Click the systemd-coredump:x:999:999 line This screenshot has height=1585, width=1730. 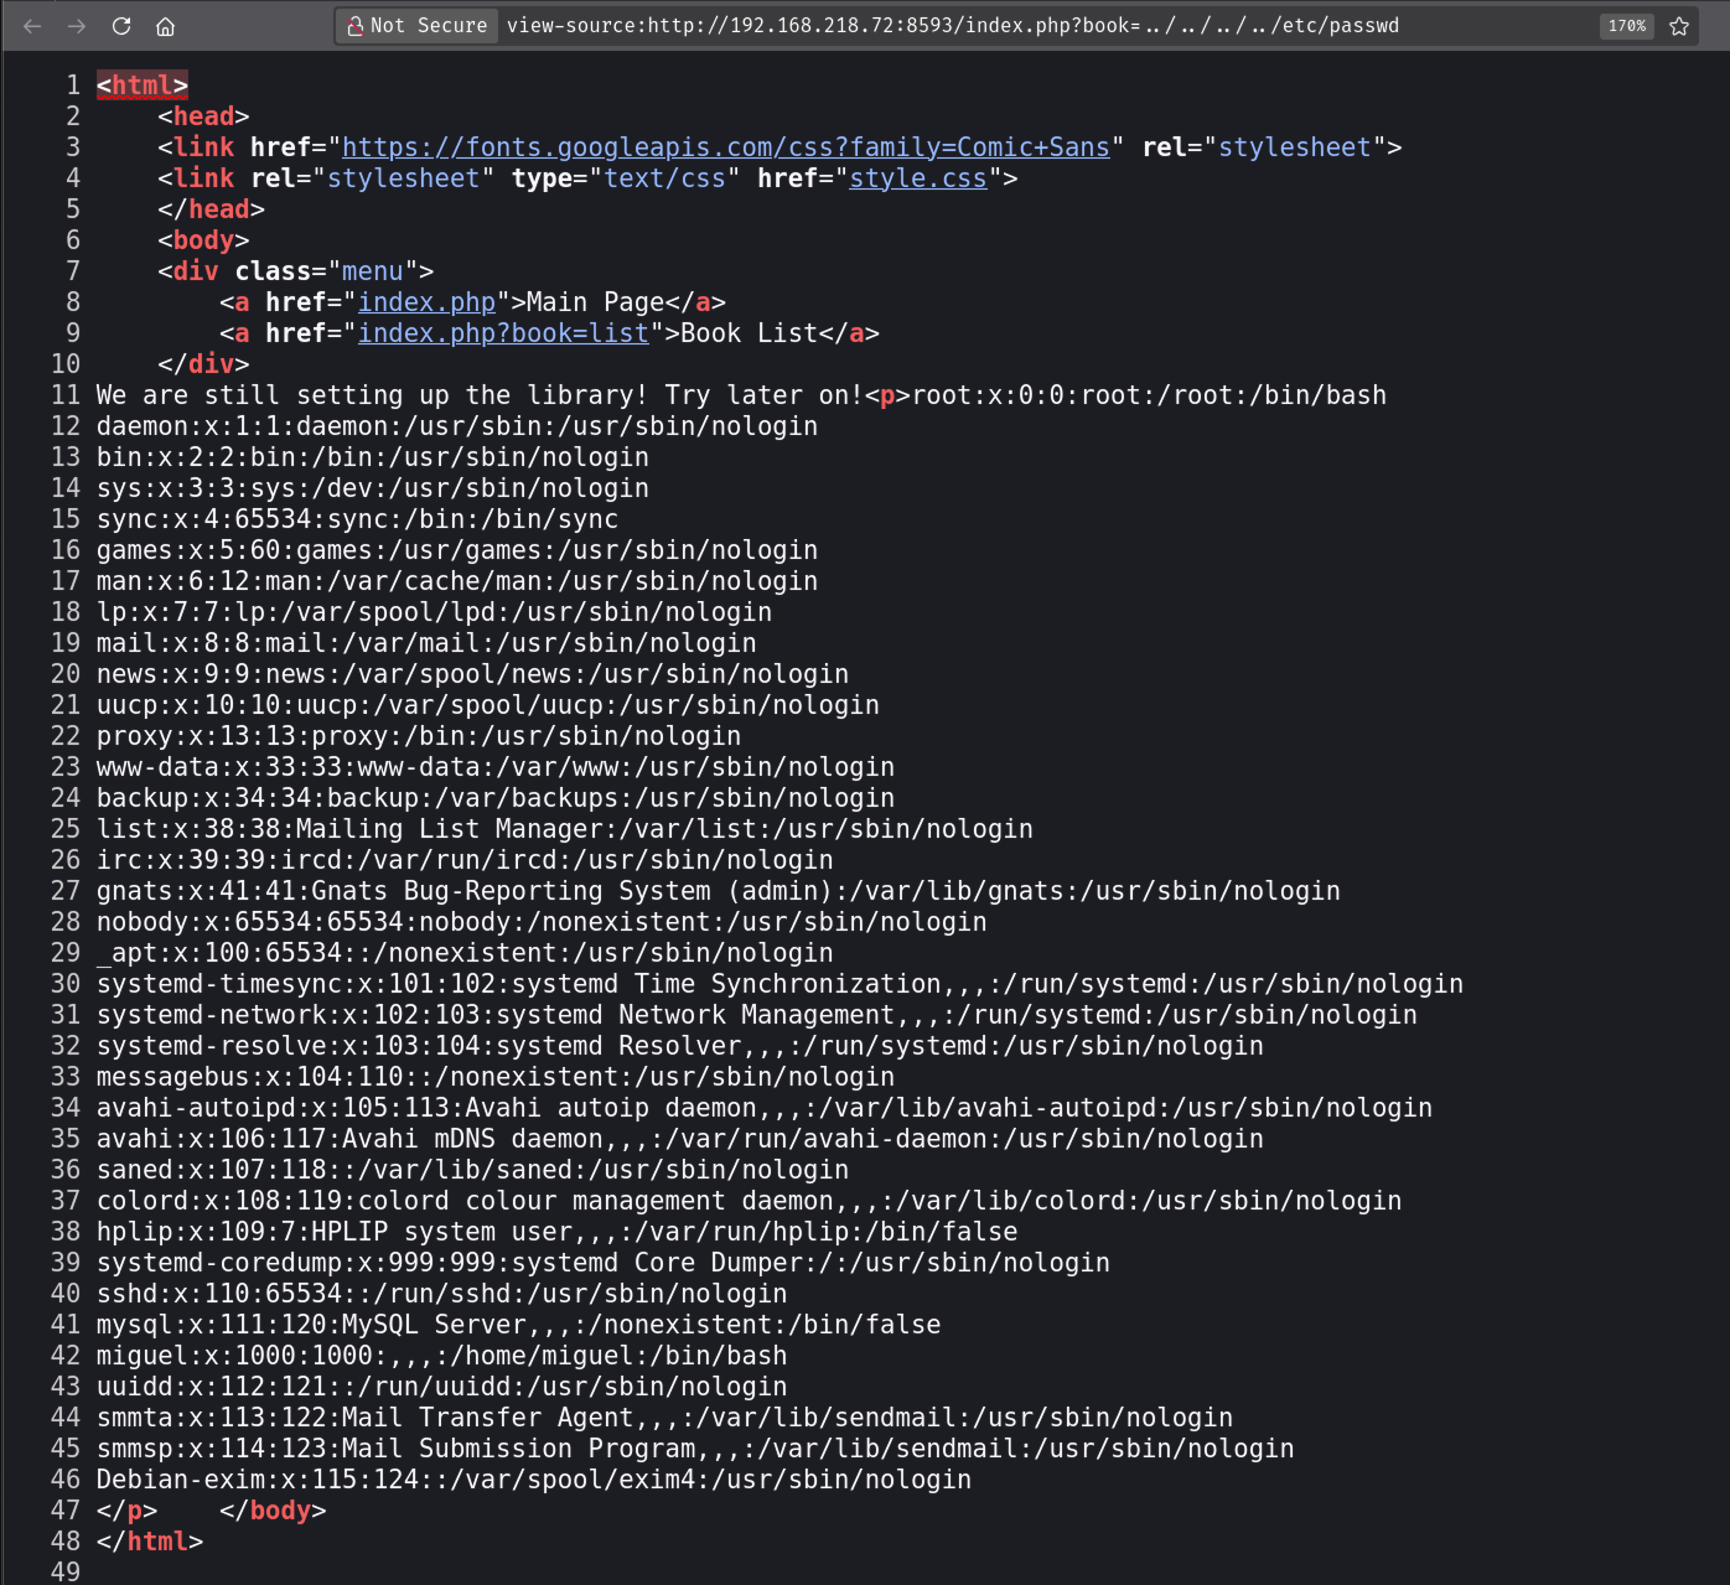[x=604, y=1262]
